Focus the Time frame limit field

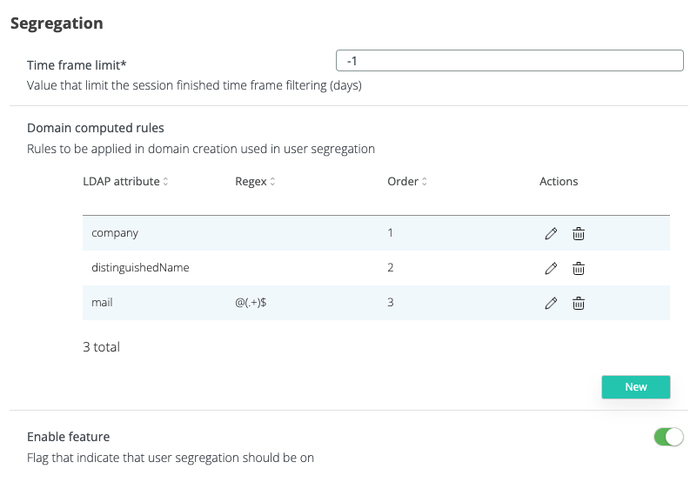510,60
